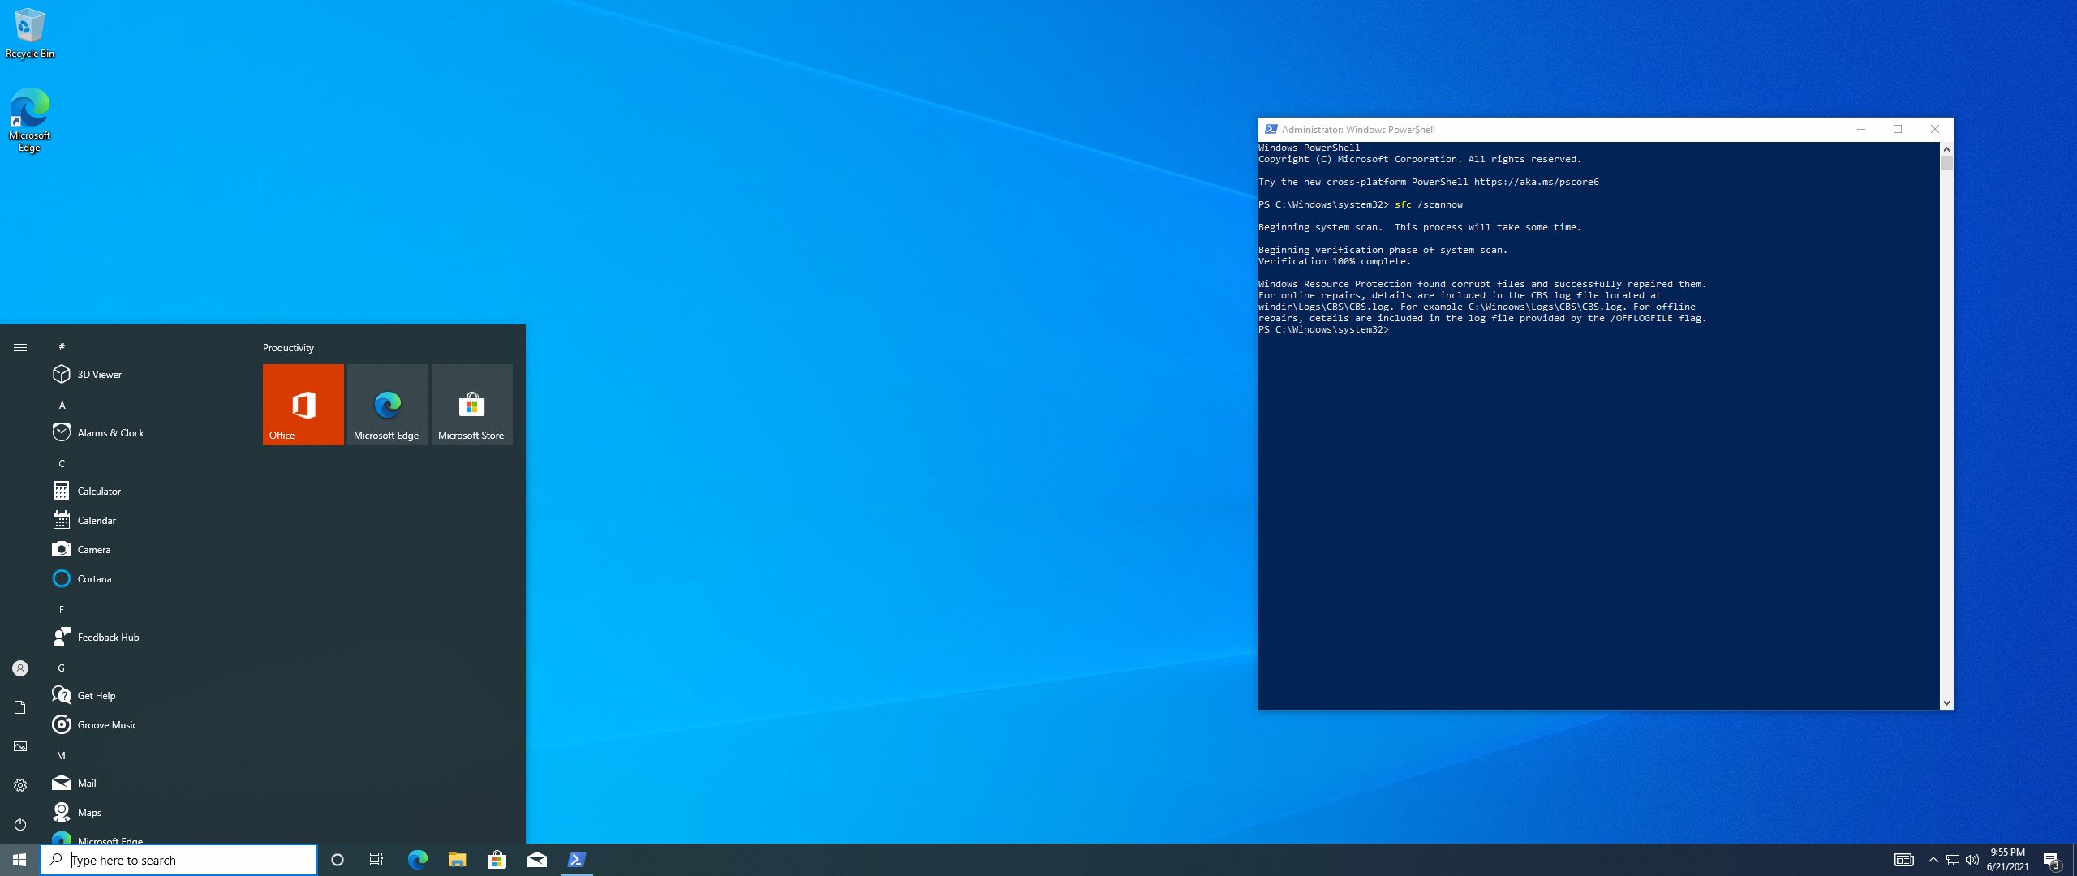Open touch keyboard tray icon
This screenshot has width=2077, height=876.
pyautogui.click(x=1903, y=860)
